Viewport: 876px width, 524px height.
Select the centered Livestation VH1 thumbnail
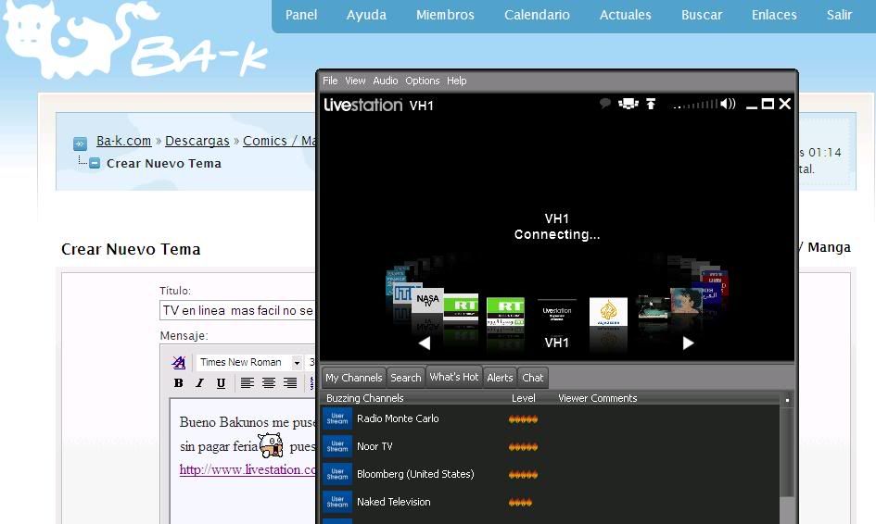pos(557,313)
